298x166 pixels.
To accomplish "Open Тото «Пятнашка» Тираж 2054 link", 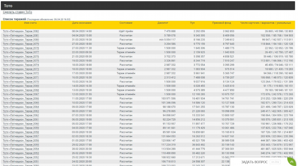I will click(21, 149).
